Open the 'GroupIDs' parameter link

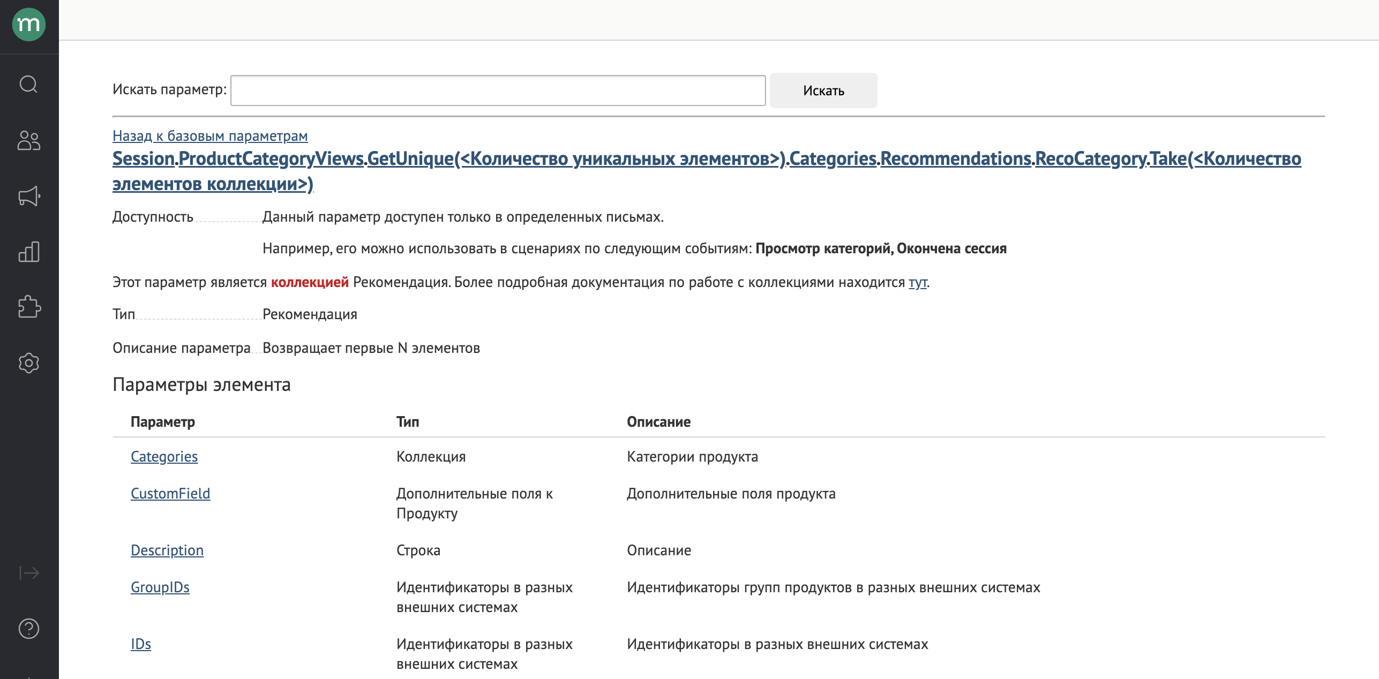pyautogui.click(x=160, y=587)
